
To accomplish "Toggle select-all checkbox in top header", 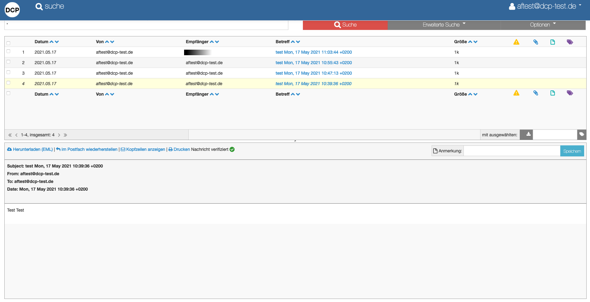I will [8, 43].
